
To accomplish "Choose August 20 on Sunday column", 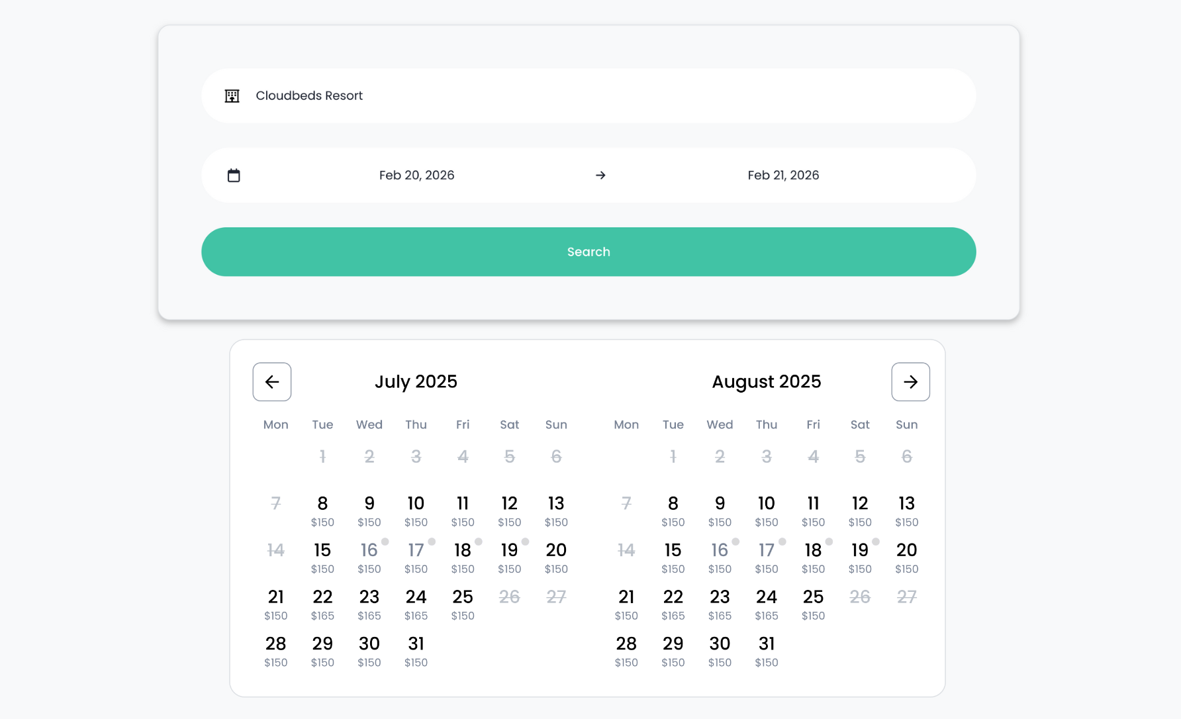I will (x=906, y=557).
